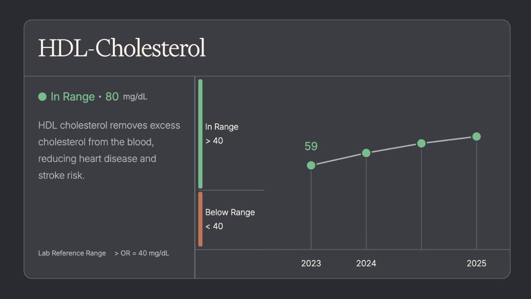
Task: Click the green 59 value label
Action: click(311, 147)
